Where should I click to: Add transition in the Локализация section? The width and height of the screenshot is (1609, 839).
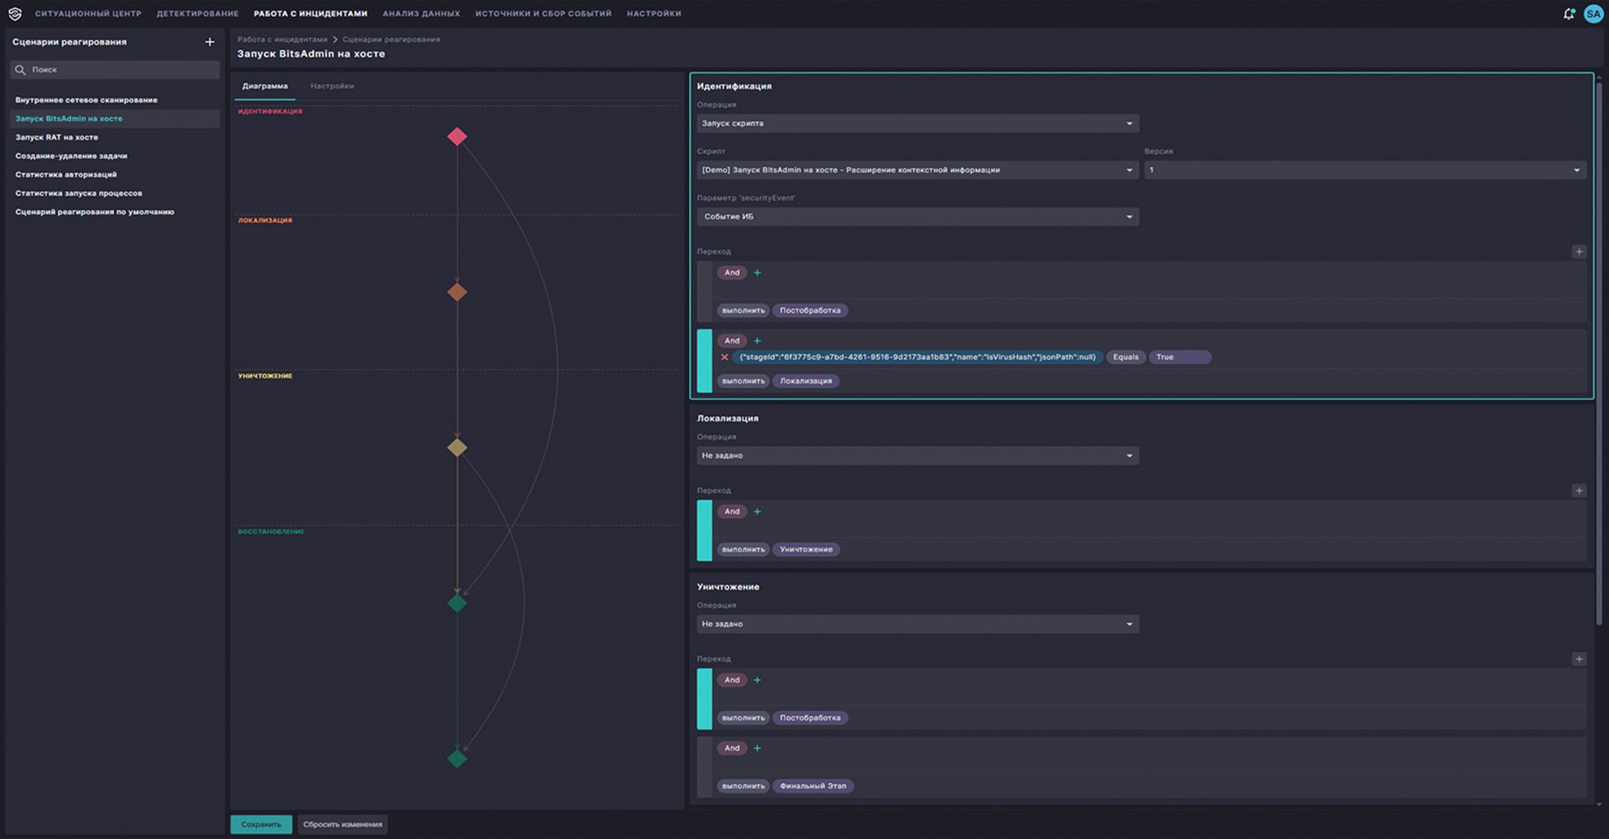(1578, 490)
